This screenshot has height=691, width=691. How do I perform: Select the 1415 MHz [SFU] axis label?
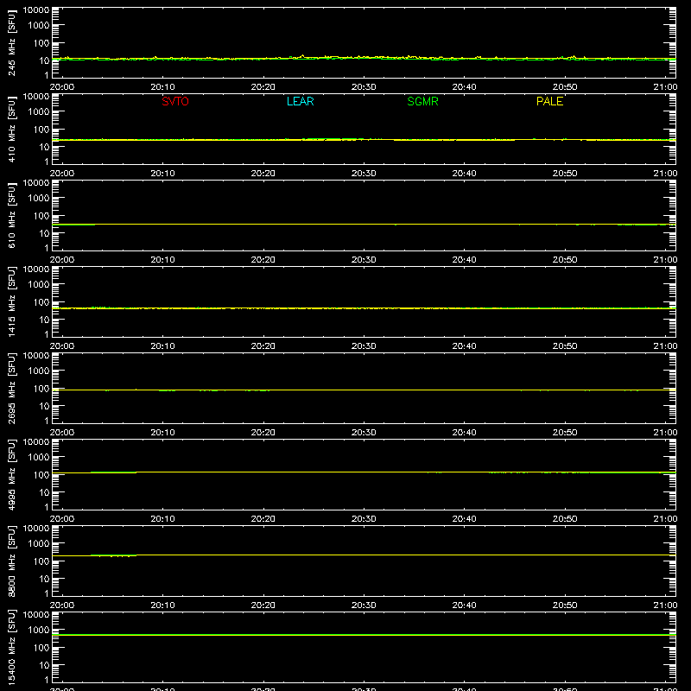(11, 301)
